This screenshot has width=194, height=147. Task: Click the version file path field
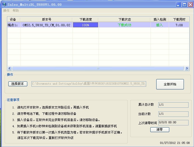pos(89,84)
